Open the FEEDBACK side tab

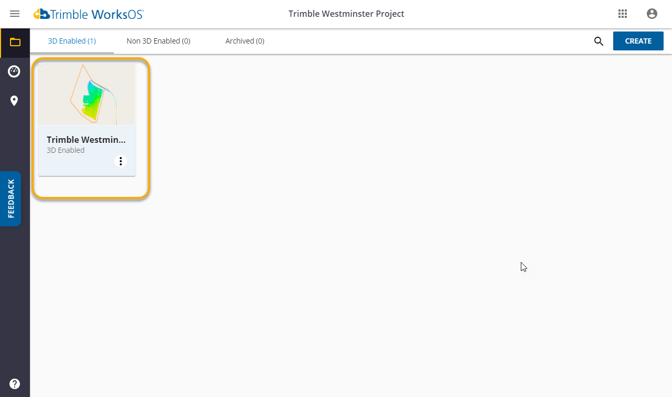click(11, 198)
